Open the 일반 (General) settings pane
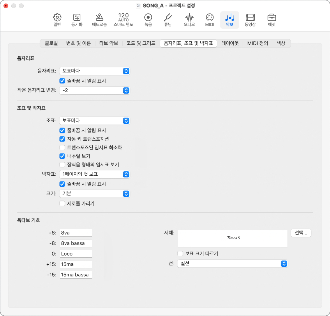Viewport: 330px width, 316px height. [57, 20]
